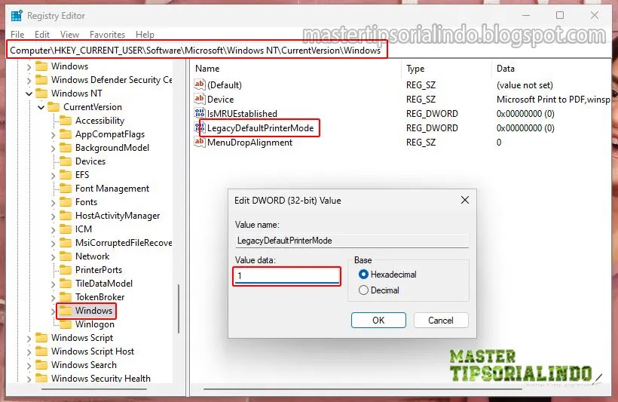
Task: Click the Windows Script Host folder icon
Action: click(41, 351)
